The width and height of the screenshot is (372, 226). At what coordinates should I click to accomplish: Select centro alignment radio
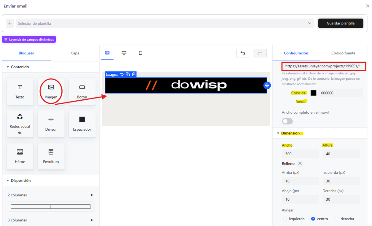click(313, 219)
